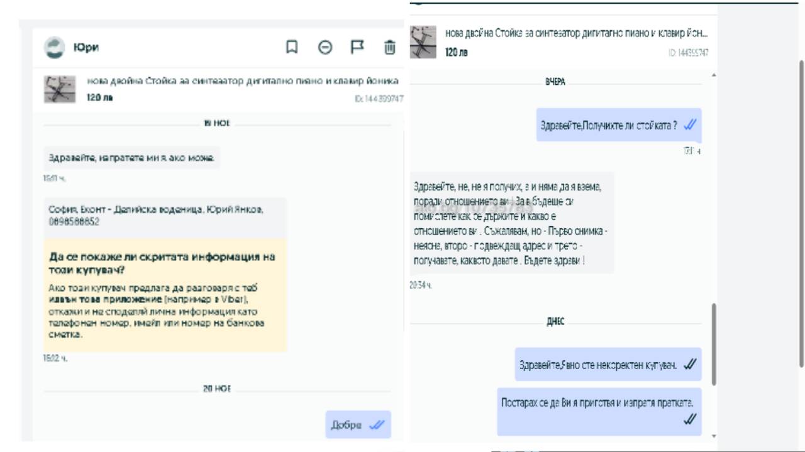Click the 'Постарах се да Ви пригответя' message bubble

599,411
